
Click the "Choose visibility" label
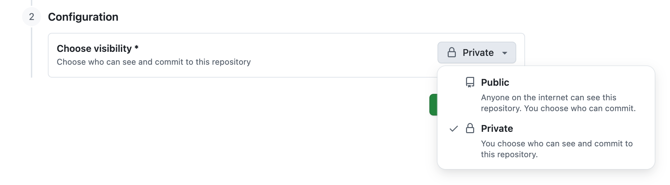[x=94, y=49]
